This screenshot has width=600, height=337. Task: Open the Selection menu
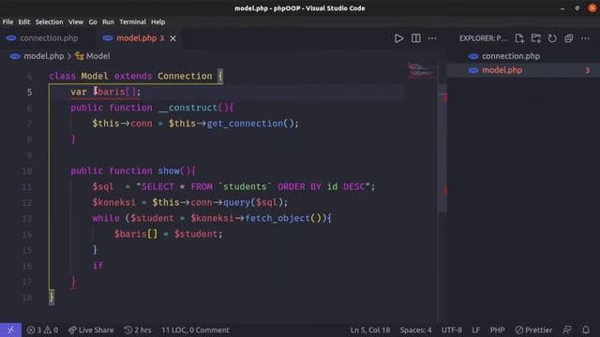(x=49, y=22)
